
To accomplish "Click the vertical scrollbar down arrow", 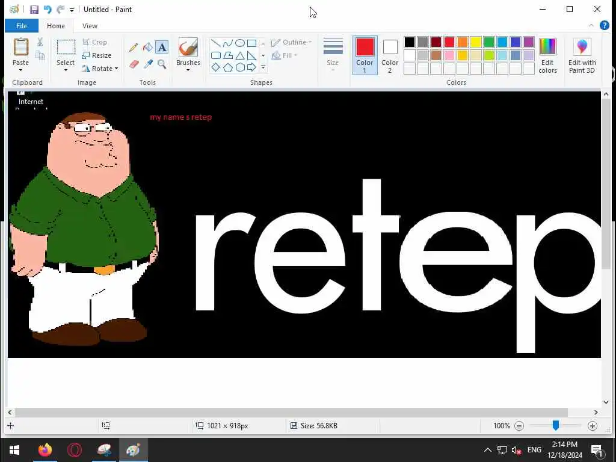I will (606, 402).
